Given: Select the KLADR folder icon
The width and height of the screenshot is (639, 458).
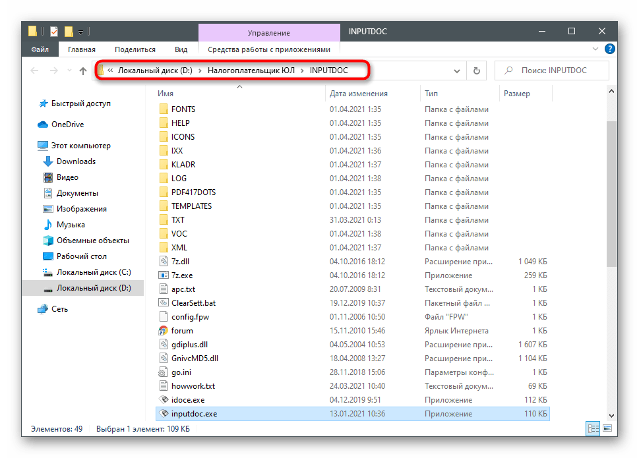Looking at the screenshot, I should [x=164, y=165].
